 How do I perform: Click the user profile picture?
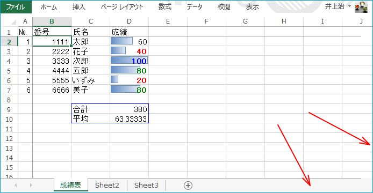361,7
